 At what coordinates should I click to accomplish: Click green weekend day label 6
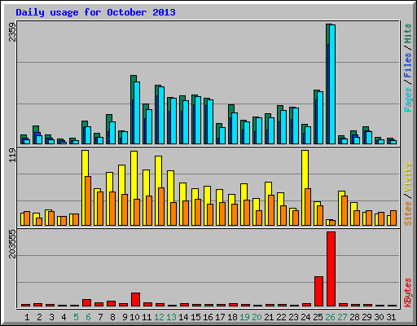[x=88, y=317]
